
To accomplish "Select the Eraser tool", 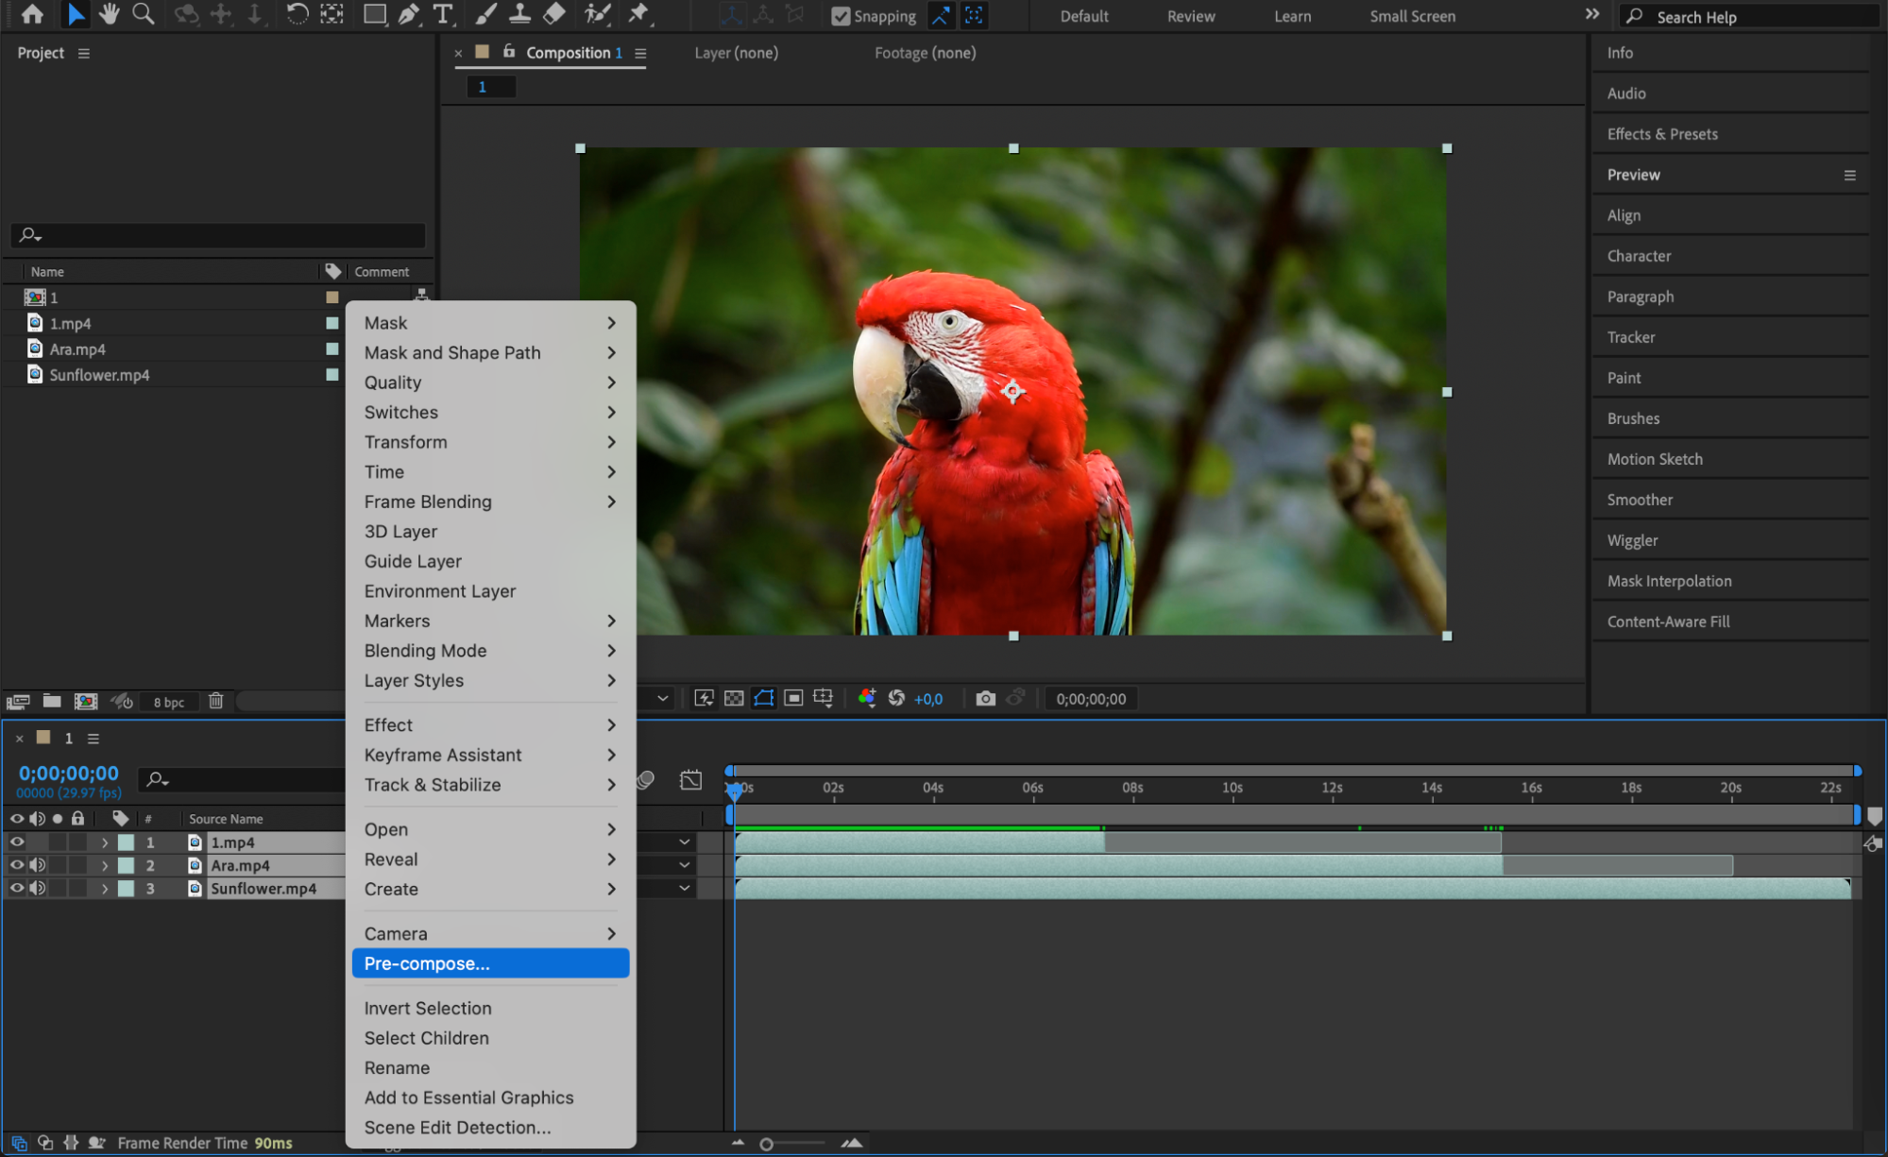I will tap(555, 14).
